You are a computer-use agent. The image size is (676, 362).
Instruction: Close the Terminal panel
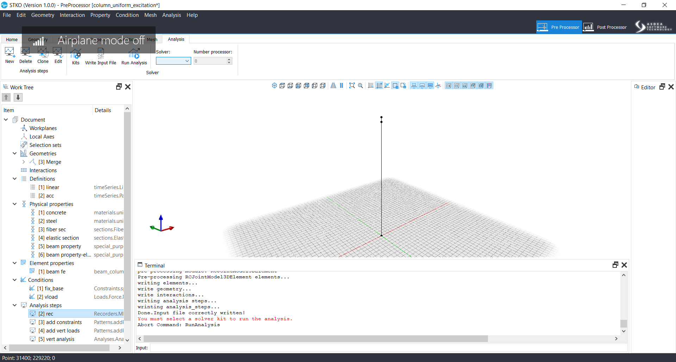point(624,265)
